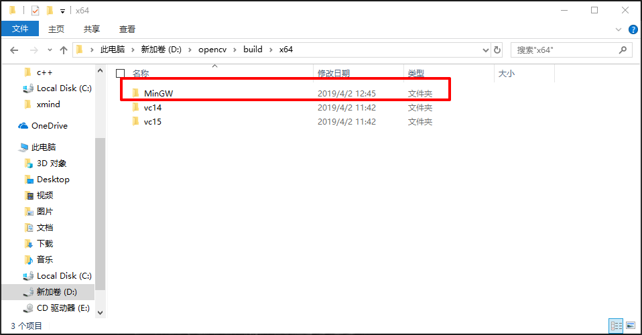
Task: Switch to the 查看 ribbon tab
Action: coord(127,29)
